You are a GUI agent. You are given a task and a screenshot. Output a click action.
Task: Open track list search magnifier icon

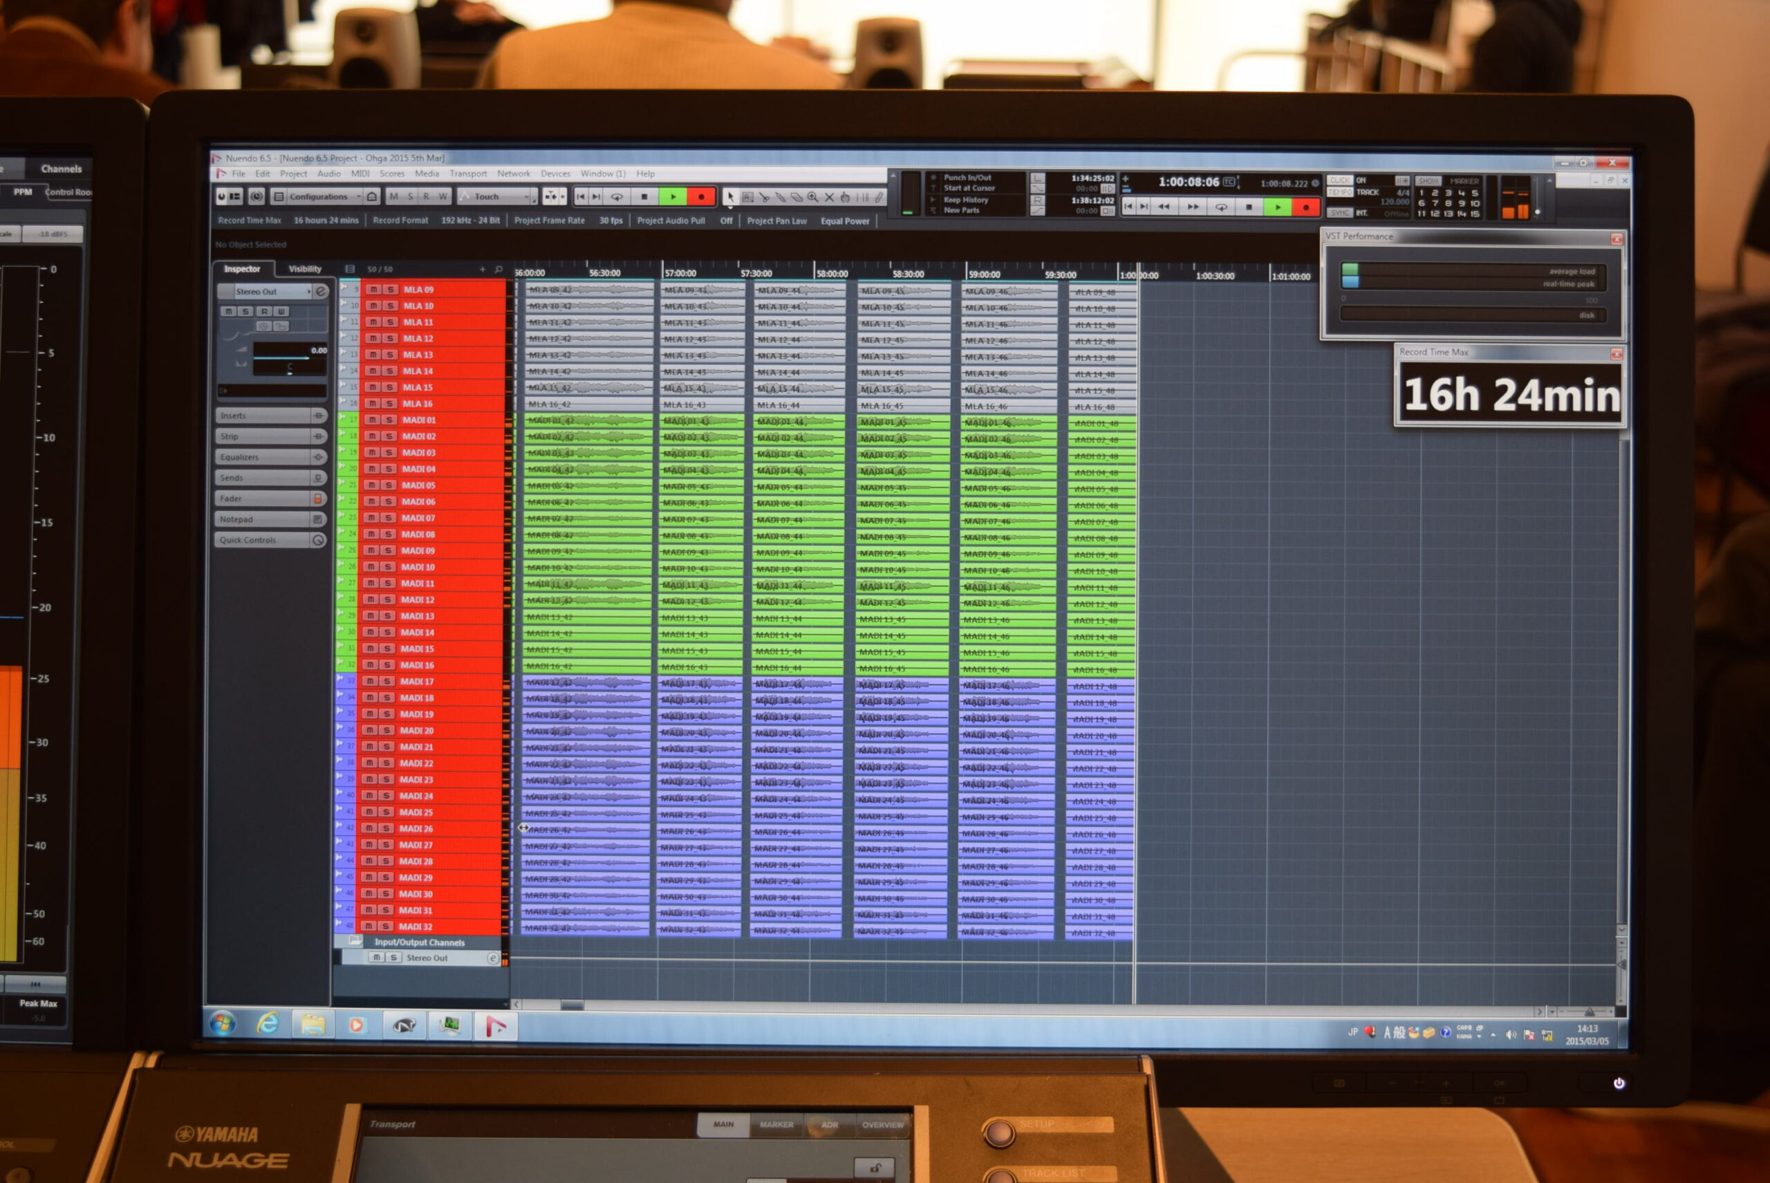click(498, 270)
